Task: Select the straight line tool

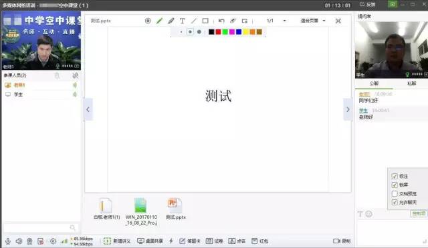Action: tap(194, 21)
